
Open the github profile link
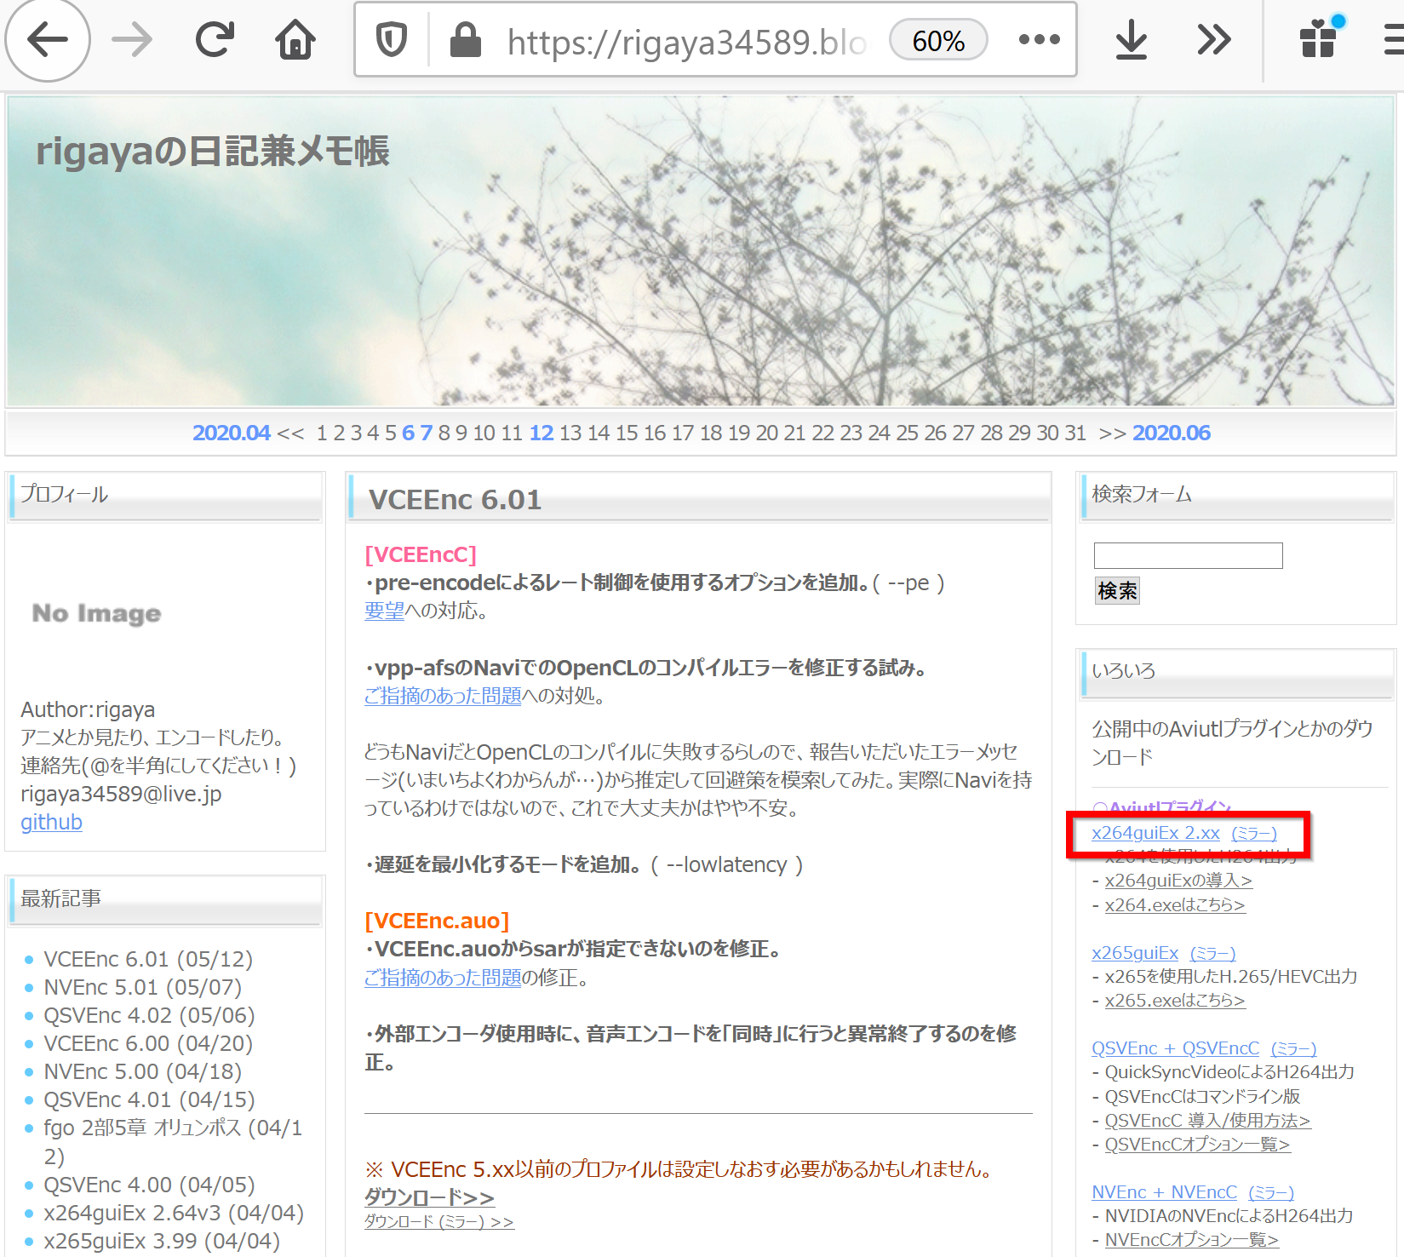(x=51, y=822)
